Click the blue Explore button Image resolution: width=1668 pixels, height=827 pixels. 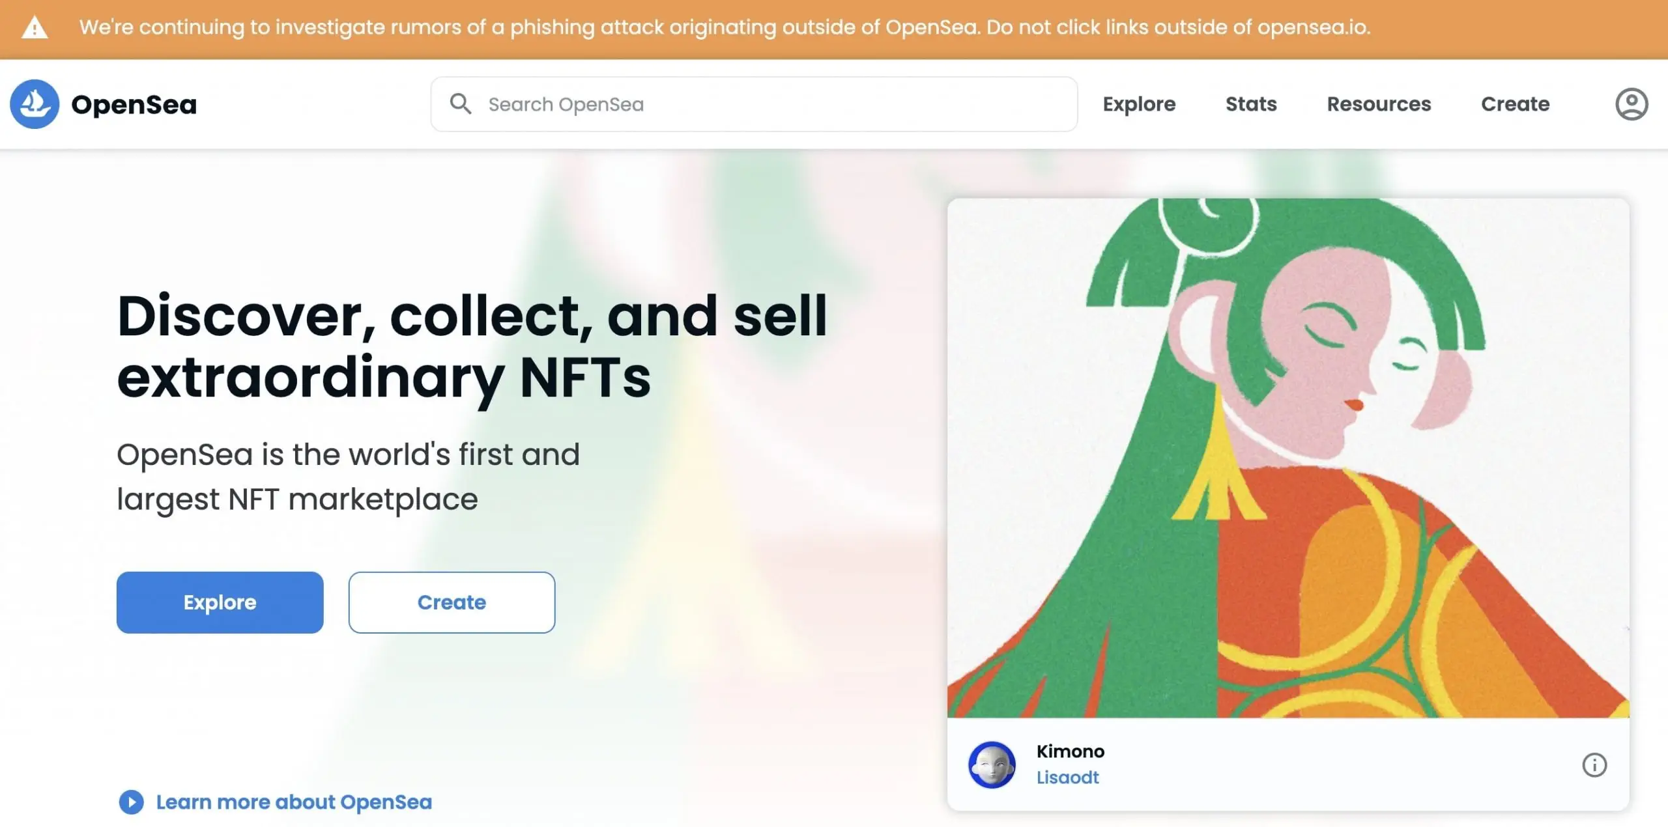coord(220,602)
